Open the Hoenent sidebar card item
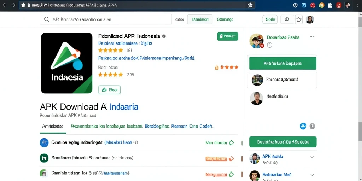The image size is (362, 181). point(282,80)
